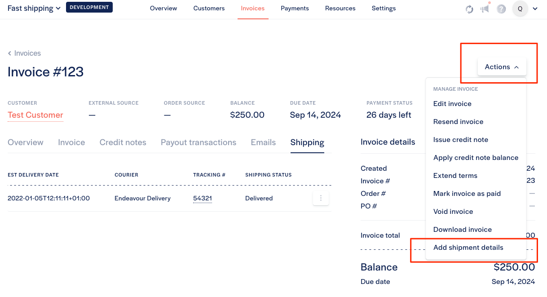Open the shipment row three-dot menu

[321, 198]
